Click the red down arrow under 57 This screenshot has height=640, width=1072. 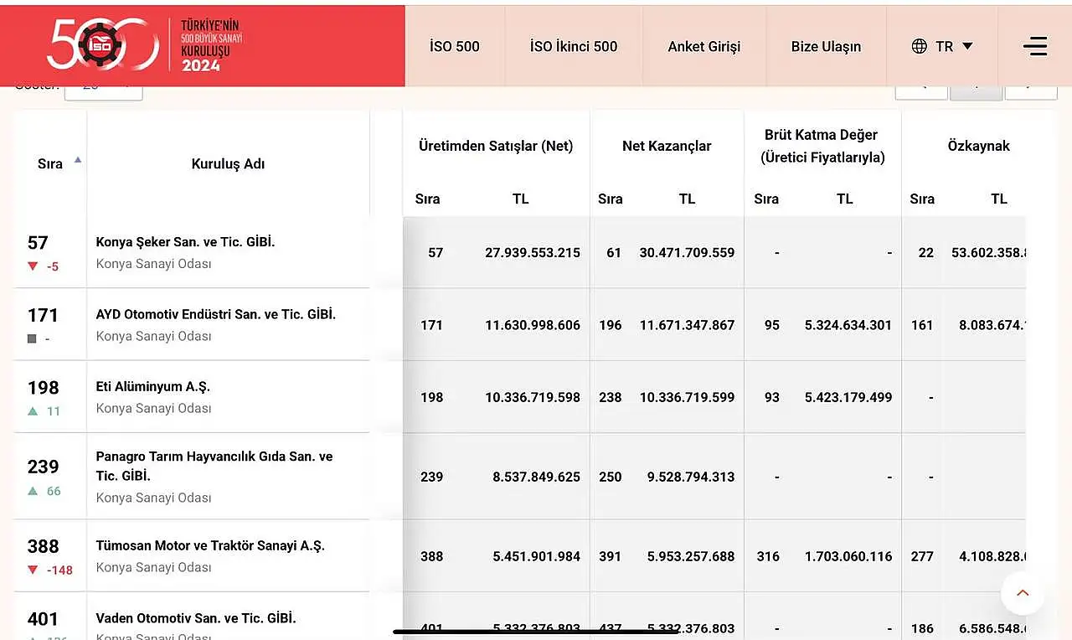tap(33, 266)
